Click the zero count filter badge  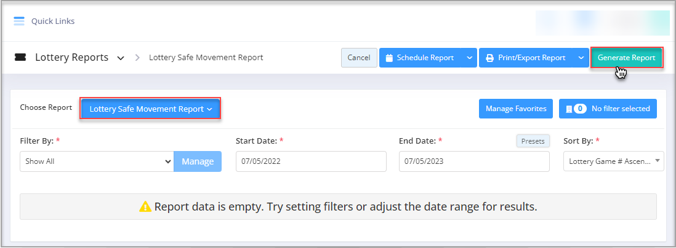point(581,109)
